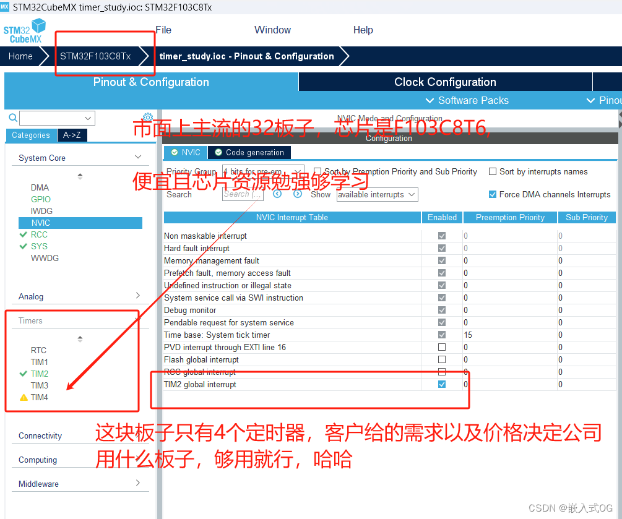Click the green checkmark next to RCC
This screenshot has width=622, height=519.
pyautogui.click(x=24, y=234)
